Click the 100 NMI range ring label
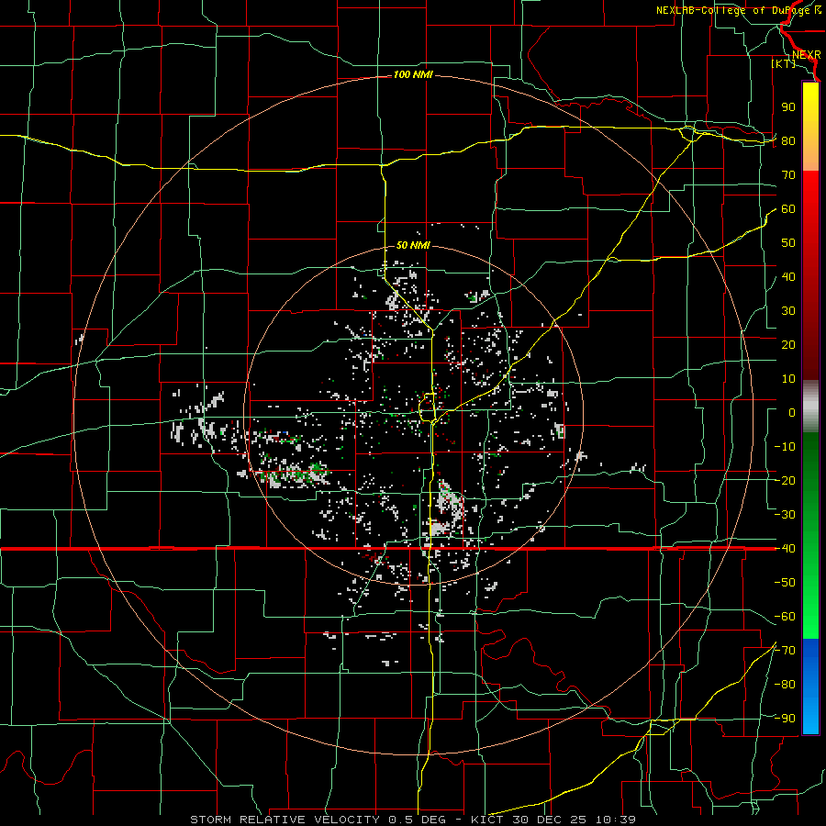This screenshot has width=826, height=826. 413,75
